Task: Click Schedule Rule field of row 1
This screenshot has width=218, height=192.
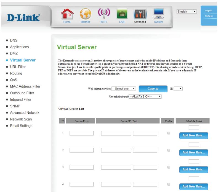Action: pyautogui.click(x=194, y=127)
